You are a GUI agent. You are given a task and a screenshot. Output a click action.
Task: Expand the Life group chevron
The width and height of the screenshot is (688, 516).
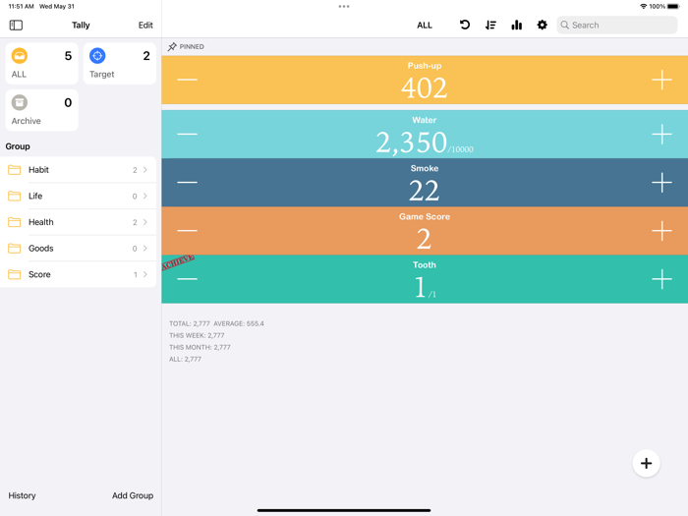tap(145, 196)
